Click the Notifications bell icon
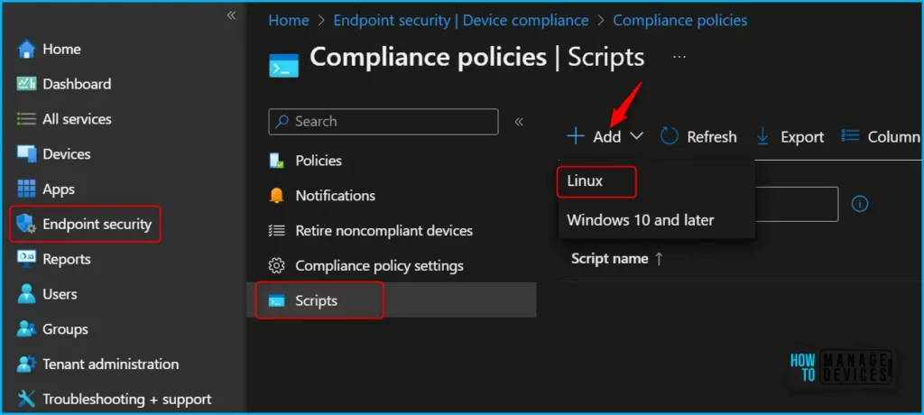The height and width of the screenshot is (415, 924). [276, 195]
